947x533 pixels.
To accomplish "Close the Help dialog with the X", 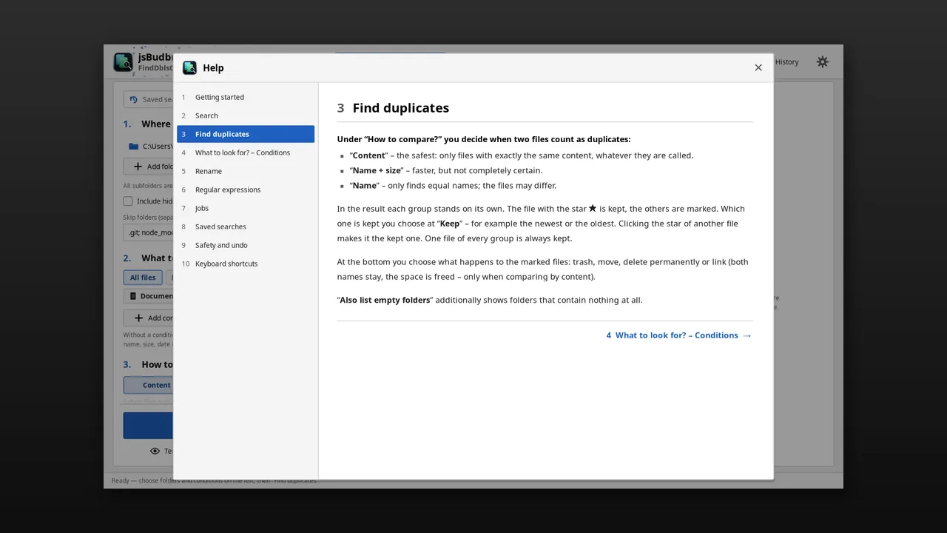I will [x=758, y=67].
